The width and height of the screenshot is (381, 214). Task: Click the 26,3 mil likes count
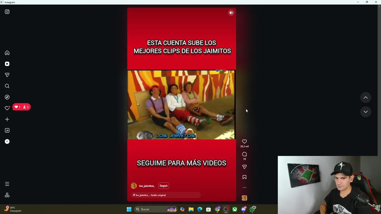click(x=244, y=147)
